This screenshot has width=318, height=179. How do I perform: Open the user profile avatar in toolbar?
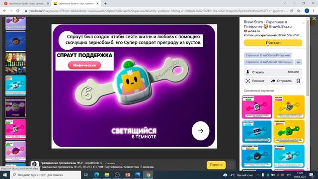coord(307,11)
